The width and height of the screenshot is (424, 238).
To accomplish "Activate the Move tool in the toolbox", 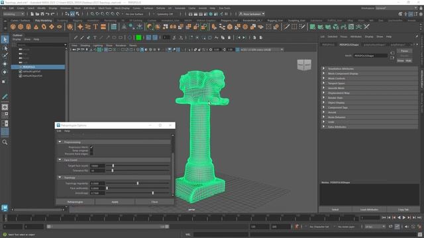I will (5, 64).
